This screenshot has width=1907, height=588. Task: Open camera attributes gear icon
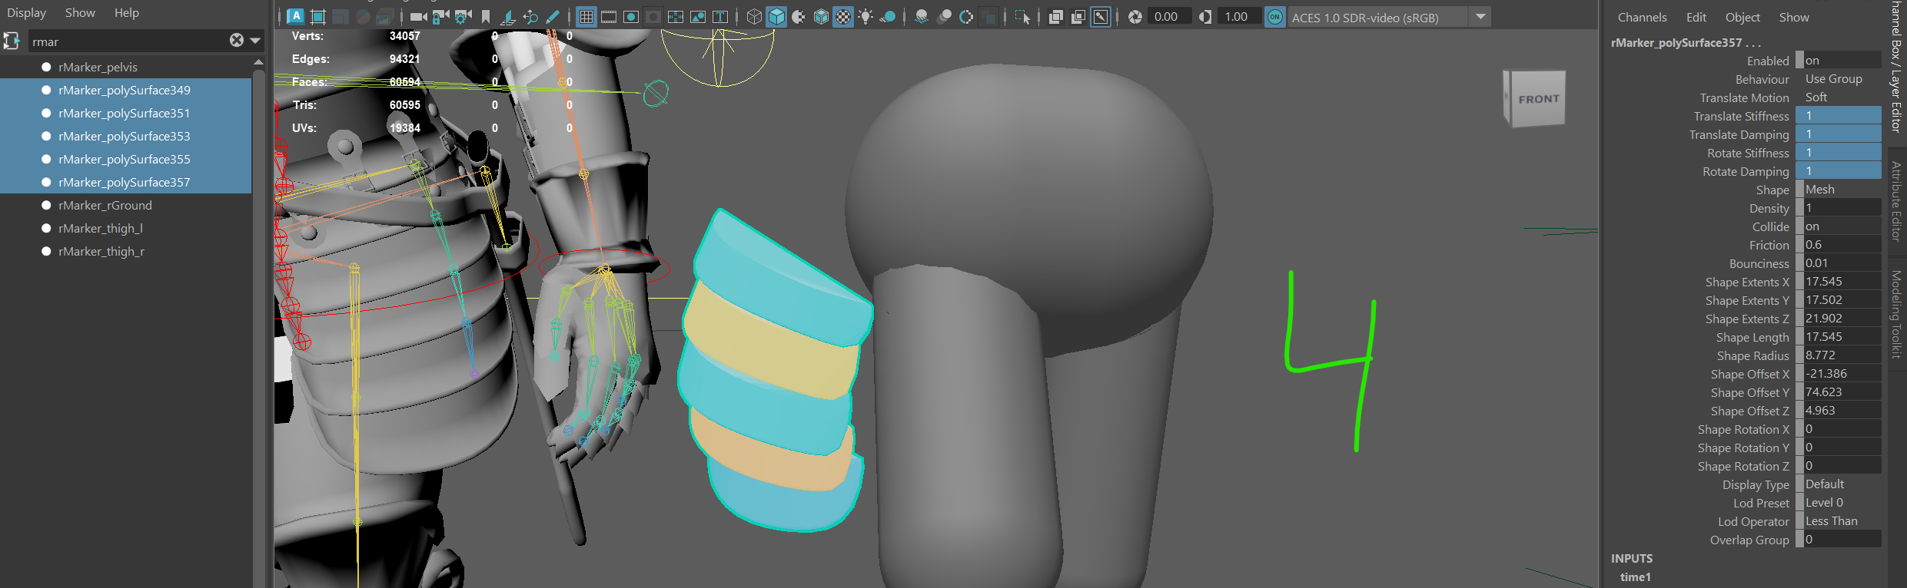pyautogui.click(x=463, y=17)
